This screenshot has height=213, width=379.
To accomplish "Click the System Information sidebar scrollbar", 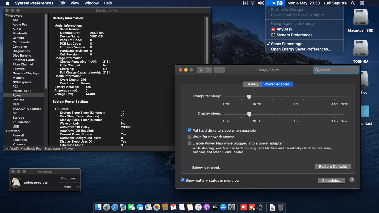I will click(46, 51).
